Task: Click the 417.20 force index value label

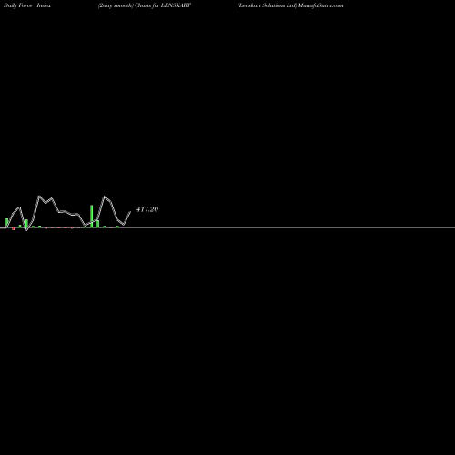Action: [147, 209]
